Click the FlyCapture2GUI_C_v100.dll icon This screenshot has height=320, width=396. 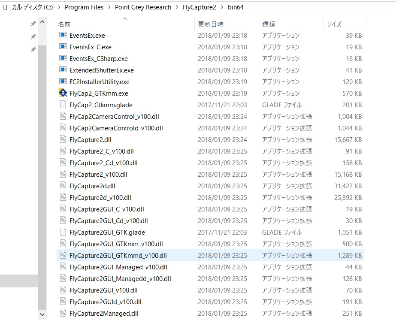click(63, 209)
